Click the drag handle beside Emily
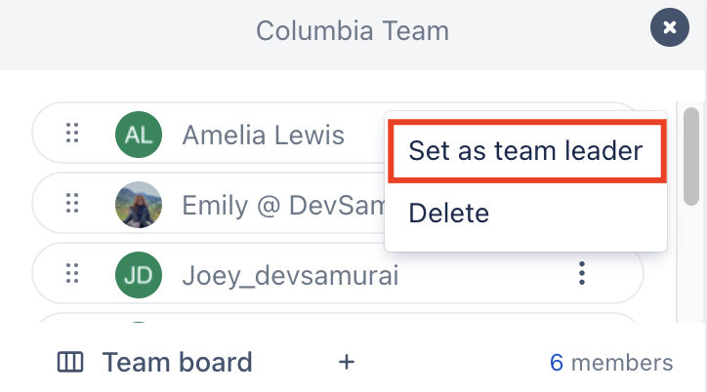Viewport: 707px width, 392px height. (x=71, y=205)
